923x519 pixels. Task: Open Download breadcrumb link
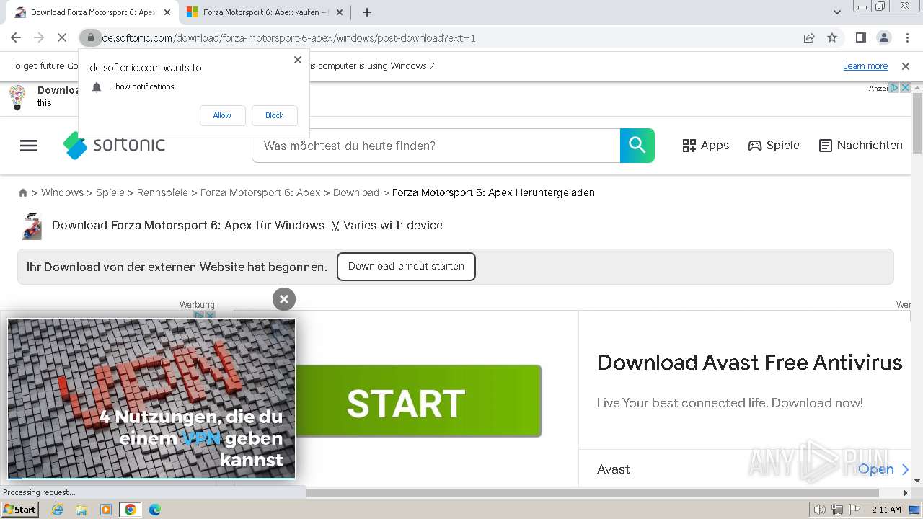coord(356,192)
